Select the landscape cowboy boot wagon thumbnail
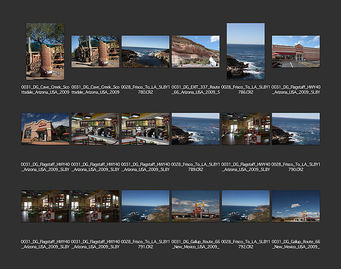Viewport: 341px width, 269px height. point(95,51)
